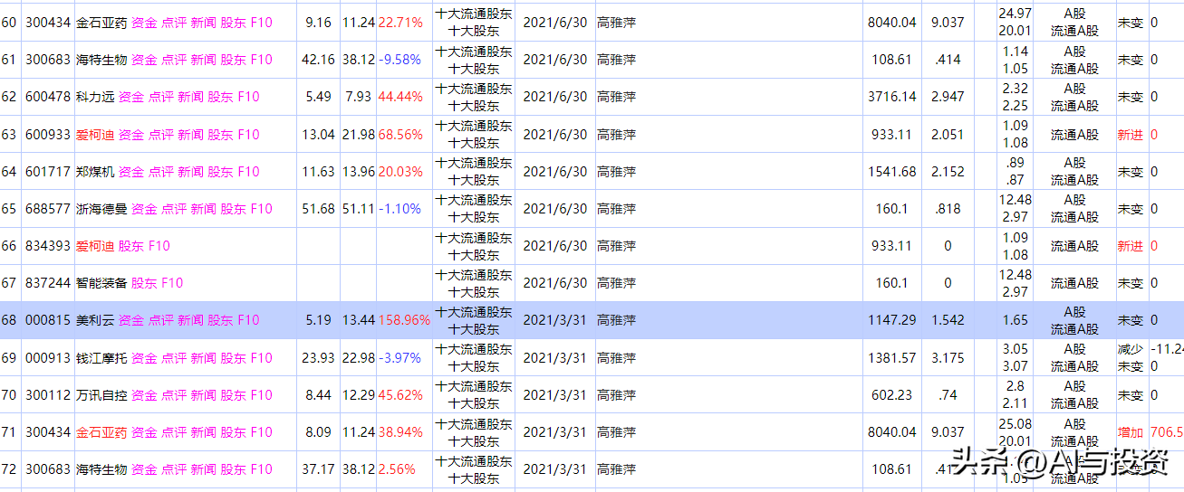Viewport: 1184px width, 492px height.
Task: Click stock name 钱江摩托
Action: pyautogui.click(x=101, y=357)
